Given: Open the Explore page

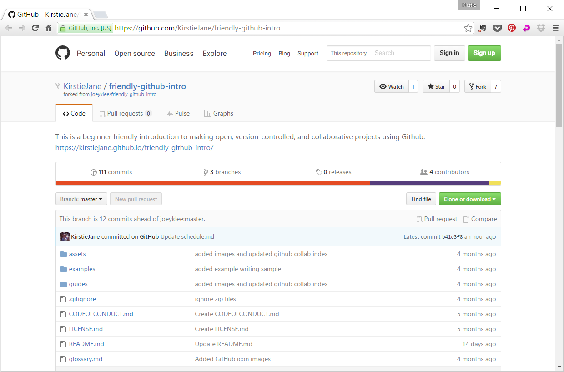Looking at the screenshot, I should [215, 53].
